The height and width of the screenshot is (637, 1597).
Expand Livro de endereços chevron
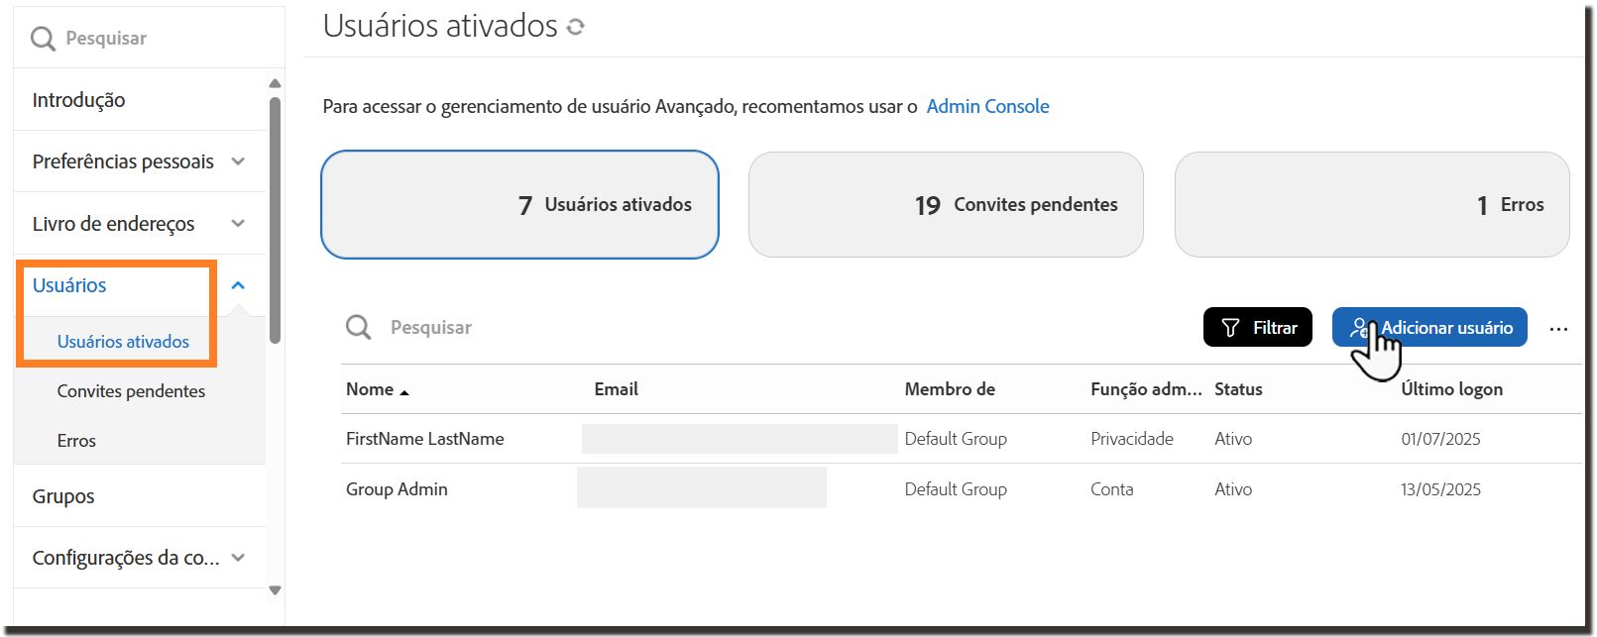pos(238,223)
